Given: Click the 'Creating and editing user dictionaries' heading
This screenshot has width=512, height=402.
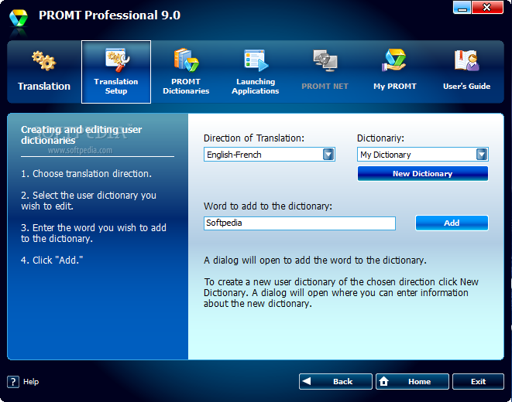Looking at the screenshot, I should click(81, 135).
